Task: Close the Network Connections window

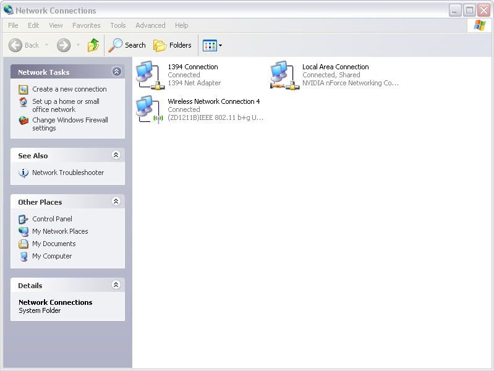Action: [x=483, y=11]
